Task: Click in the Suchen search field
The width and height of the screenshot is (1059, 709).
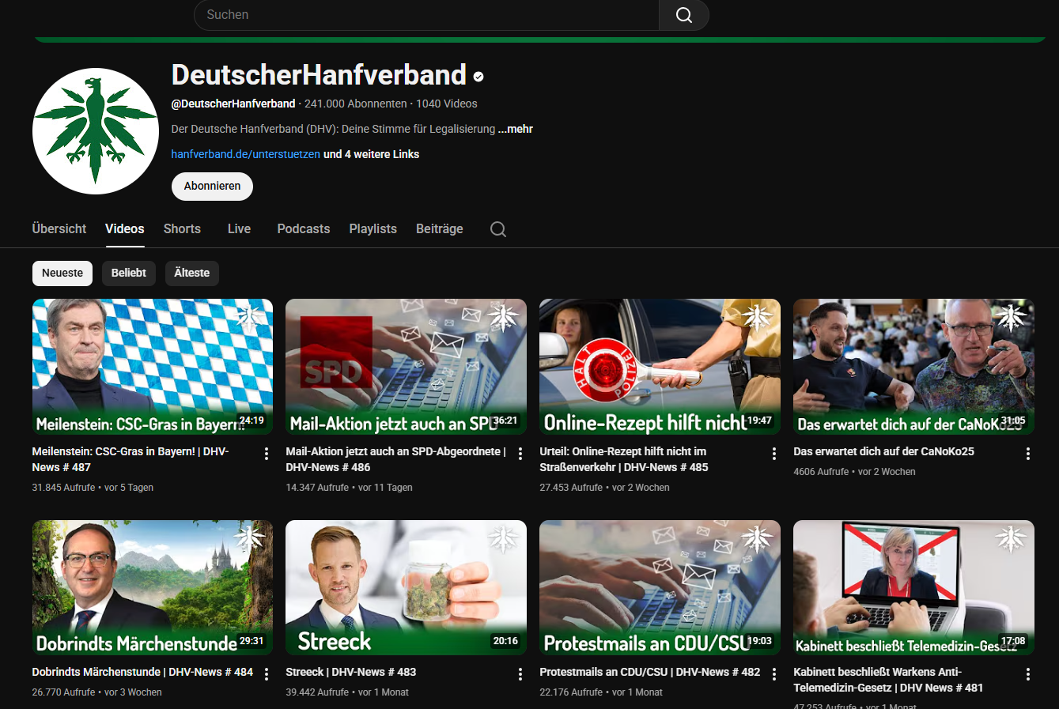Action: [x=426, y=15]
